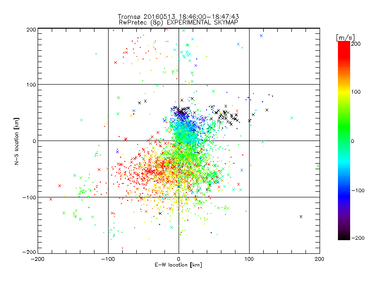Click the y-axis '200' tick label
The image size is (376, 282).
[31, 30]
